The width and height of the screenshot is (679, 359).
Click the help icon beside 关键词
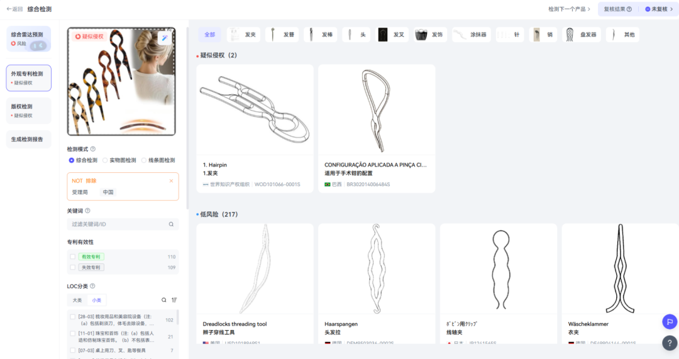coord(87,211)
